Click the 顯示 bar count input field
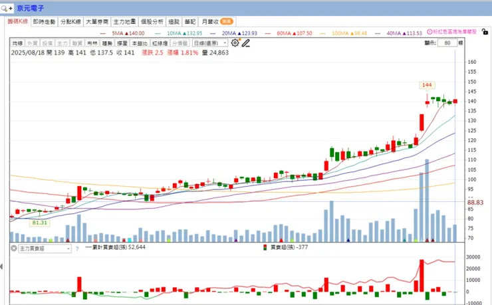 point(447,43)
